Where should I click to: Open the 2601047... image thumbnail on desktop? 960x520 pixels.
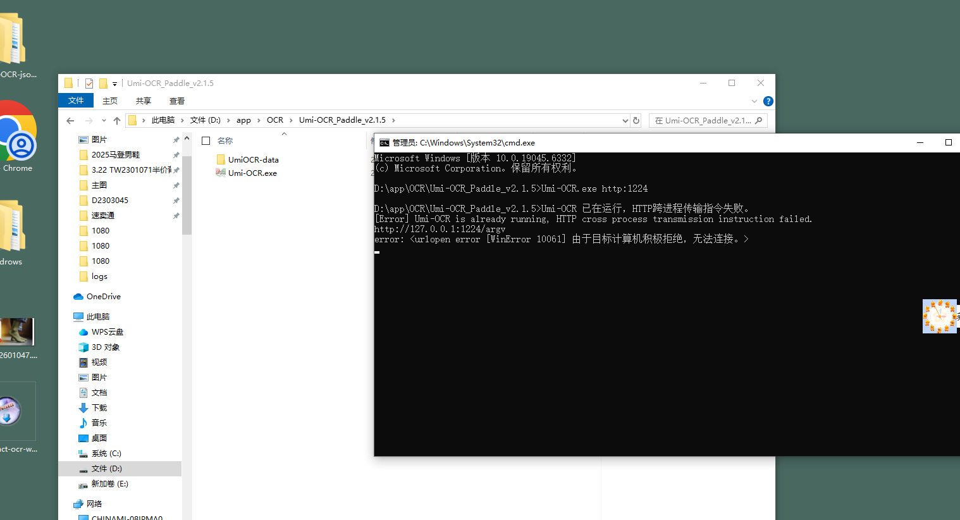(17, 338)
